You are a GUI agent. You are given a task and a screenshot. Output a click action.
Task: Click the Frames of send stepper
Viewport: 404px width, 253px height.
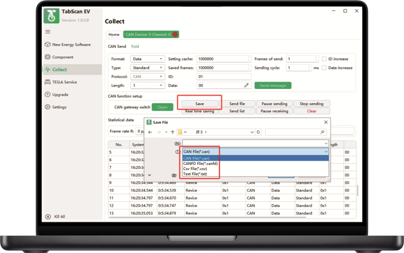coord(316,59)
